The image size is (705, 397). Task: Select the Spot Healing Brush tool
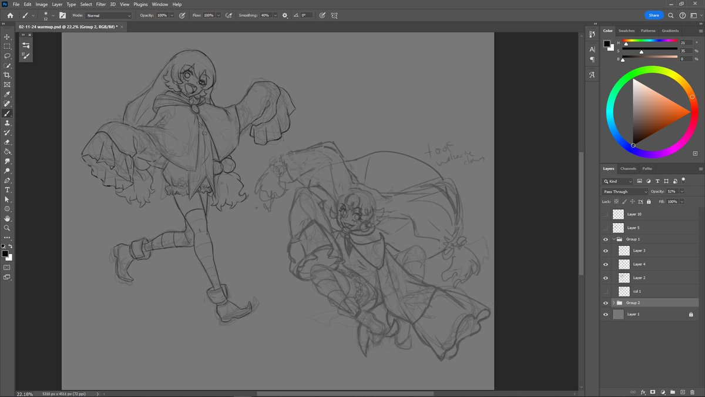7,104
